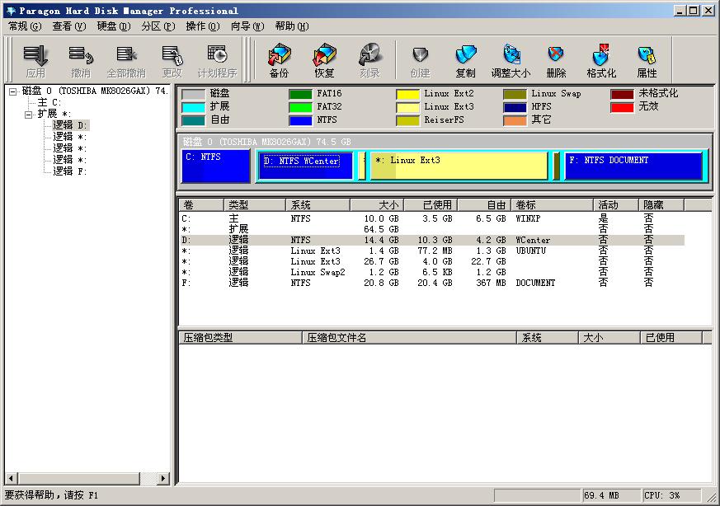Click the 撤消 (Undo) toolbar icon
This screenshot has height=506, width=720.
[81, 61]
